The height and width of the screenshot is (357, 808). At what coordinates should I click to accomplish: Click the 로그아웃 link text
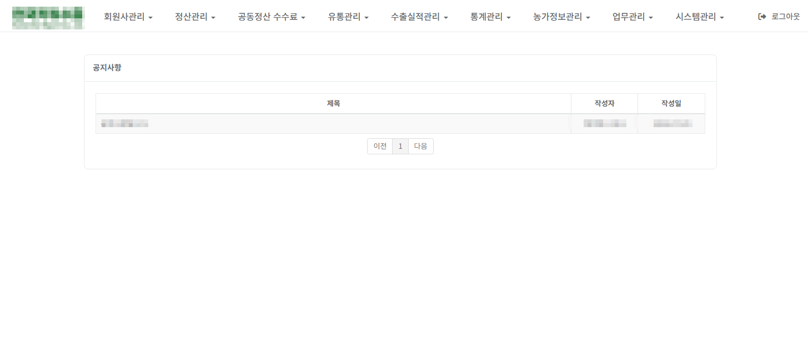click(785, 17)
